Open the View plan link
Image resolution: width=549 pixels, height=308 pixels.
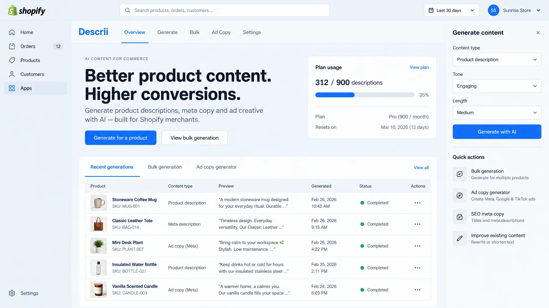[419, 67]
